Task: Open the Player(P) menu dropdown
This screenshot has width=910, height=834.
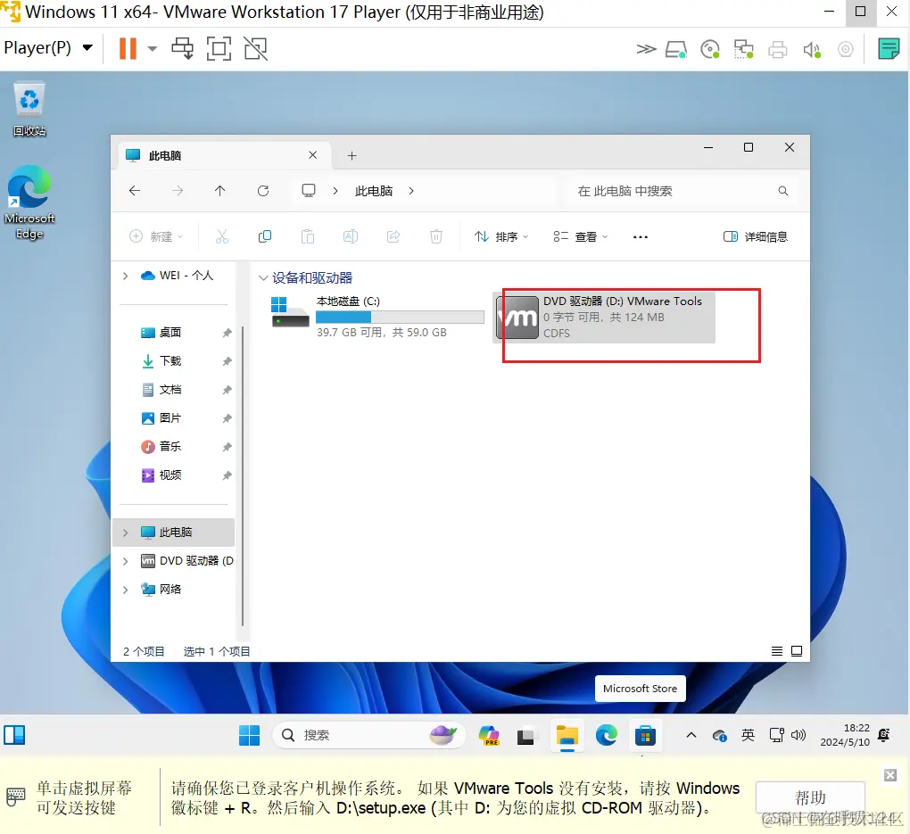Action: [46, 48]
